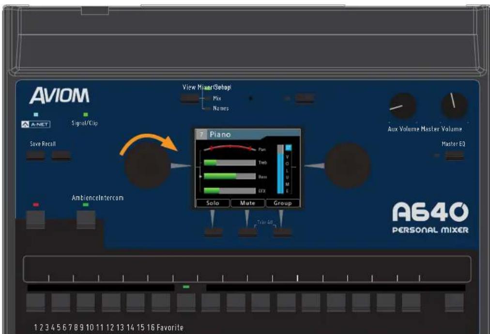Click the Bass level bar on display
This screenshot has height=334, width=490.
click(230, 176)
